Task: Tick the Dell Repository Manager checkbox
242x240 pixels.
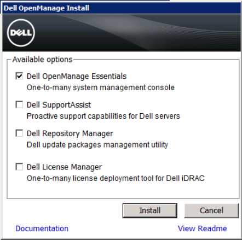Action: (19, 133)
